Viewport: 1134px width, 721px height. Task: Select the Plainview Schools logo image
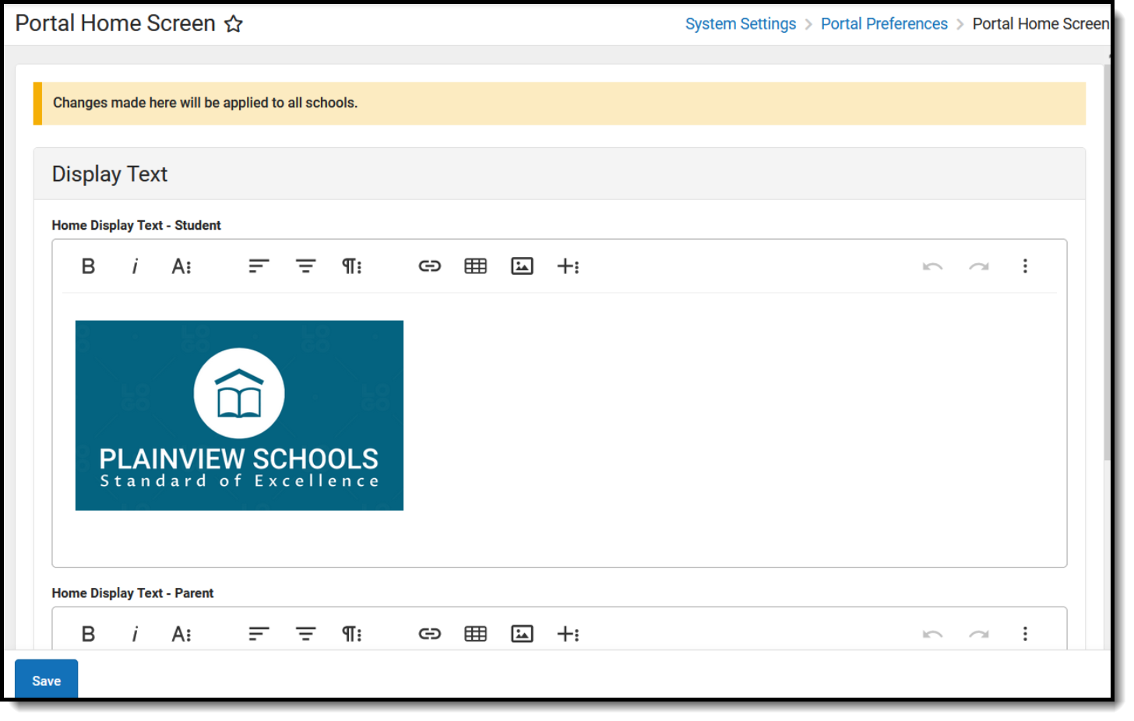tap(239, 416)
